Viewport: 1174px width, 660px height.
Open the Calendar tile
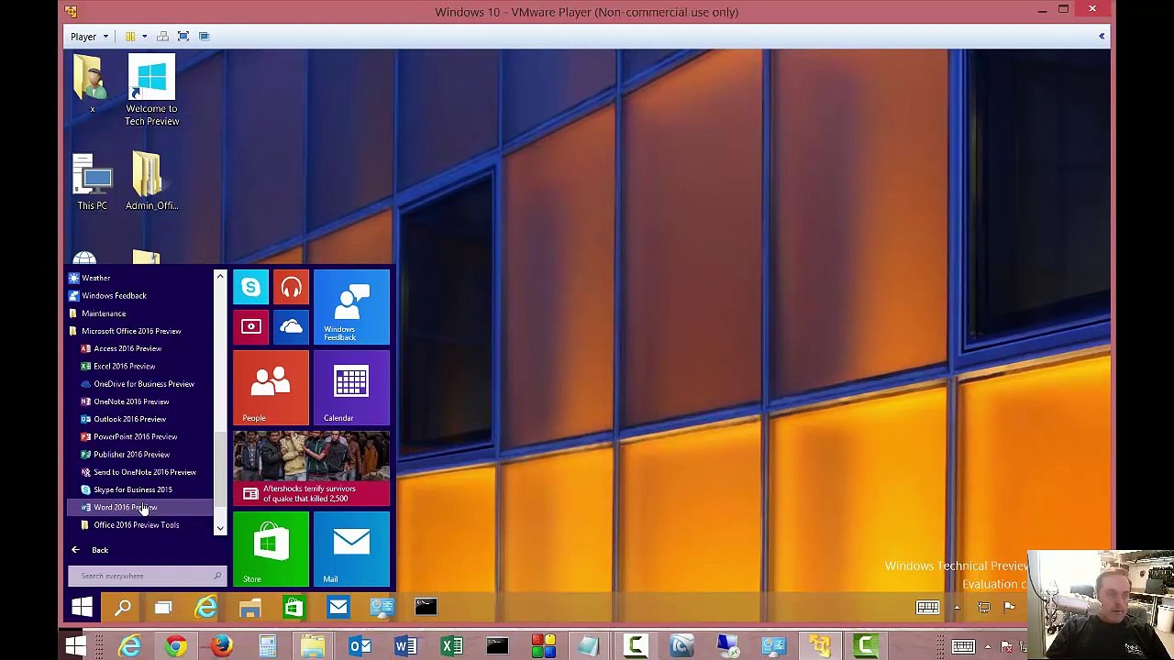coord(351,389)
